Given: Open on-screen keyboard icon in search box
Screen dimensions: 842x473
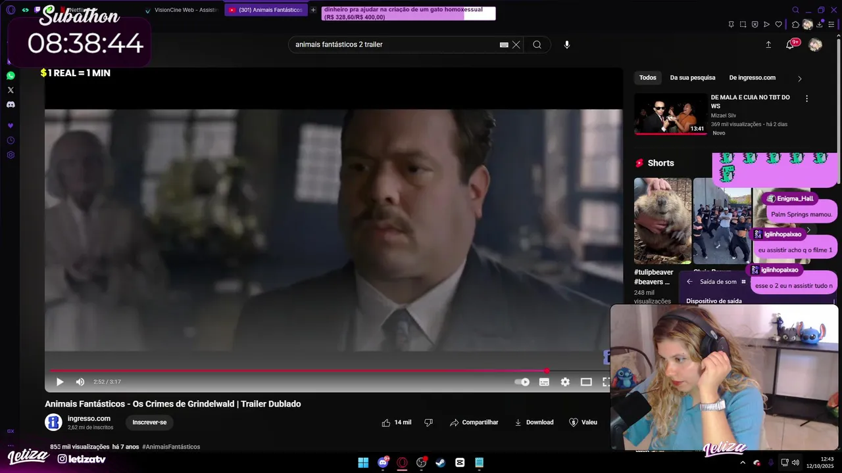Looking at the screenshot, I should [504, 45].
